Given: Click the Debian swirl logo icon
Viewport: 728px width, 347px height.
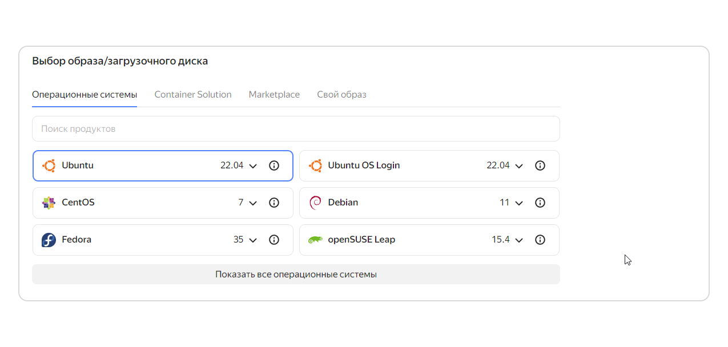Looking at the screenshot, I should (x=315, y=203).
